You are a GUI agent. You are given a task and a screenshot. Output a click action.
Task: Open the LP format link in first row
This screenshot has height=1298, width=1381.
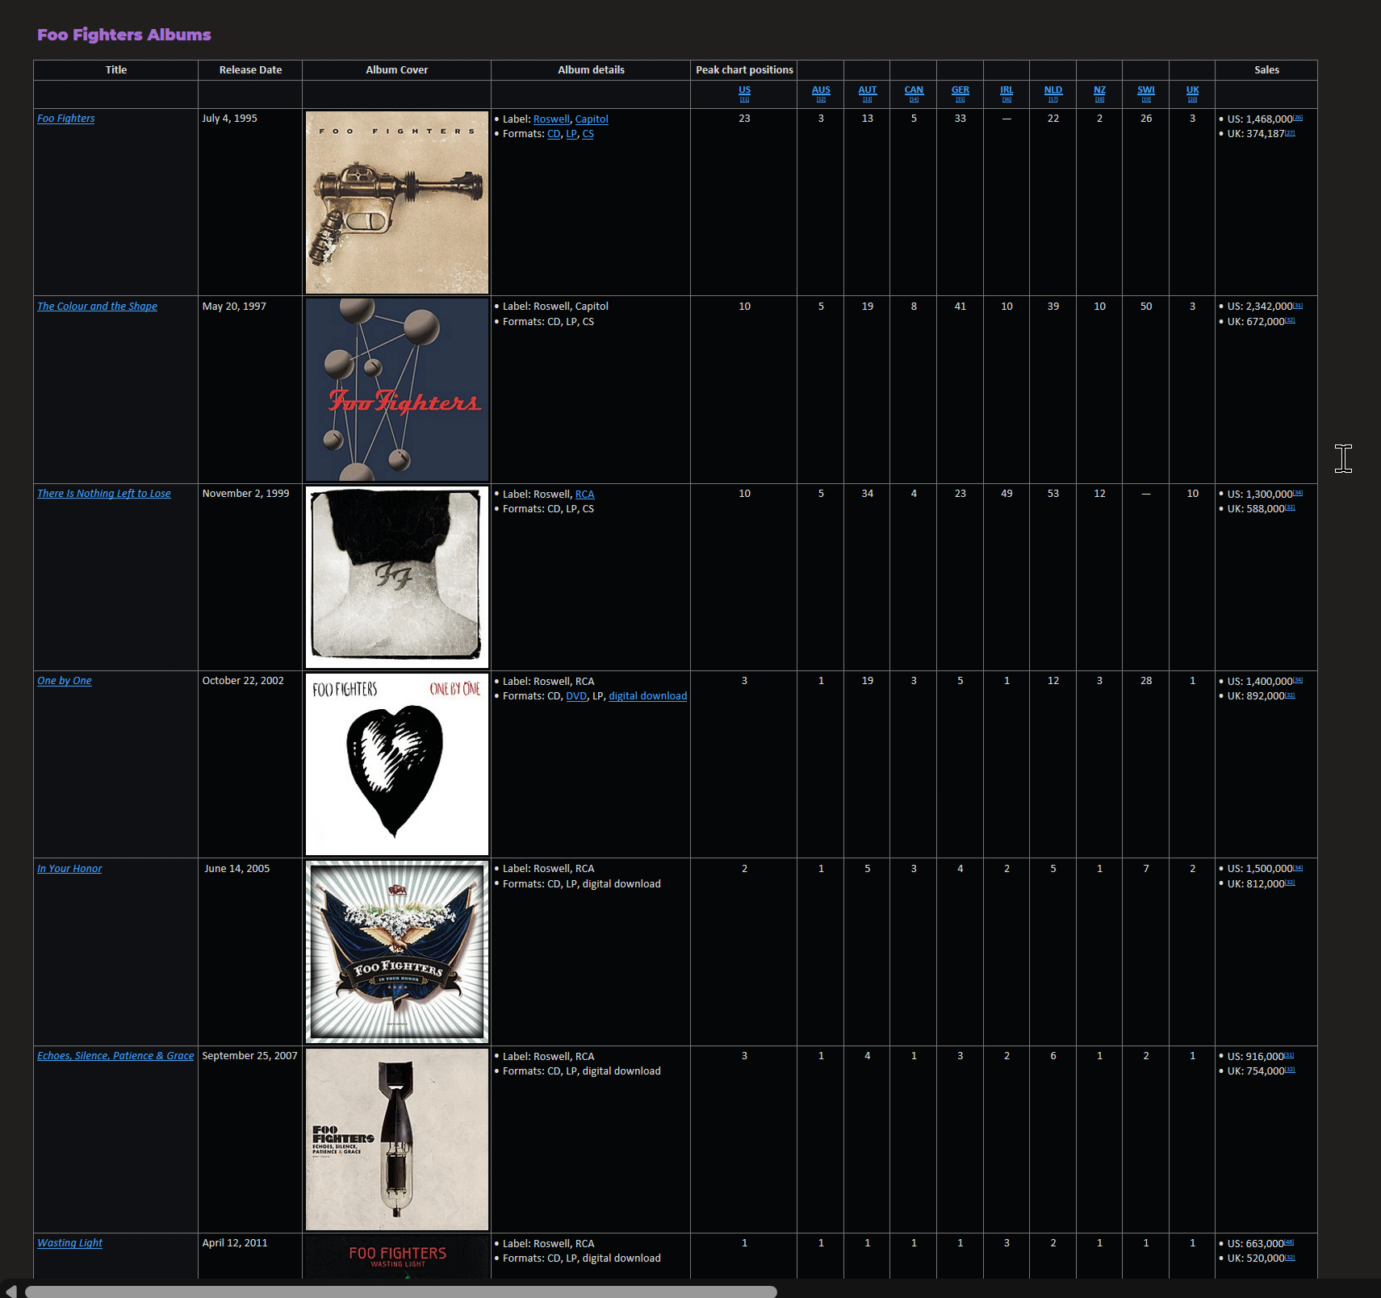(571, 134)
